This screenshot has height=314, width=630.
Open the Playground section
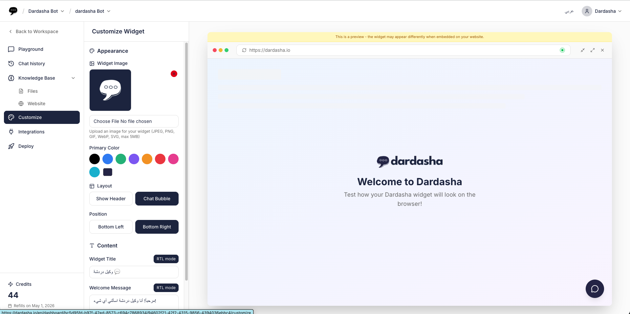(31, 49)
